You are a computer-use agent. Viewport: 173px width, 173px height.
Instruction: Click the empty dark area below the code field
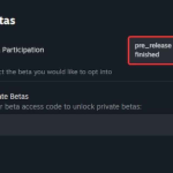click(x=86, y=154)
